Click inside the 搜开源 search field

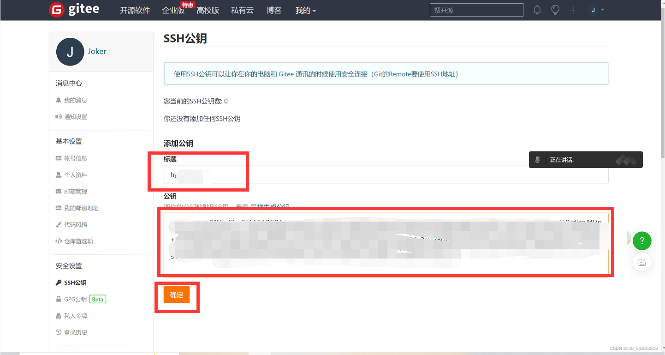[476, 10]
